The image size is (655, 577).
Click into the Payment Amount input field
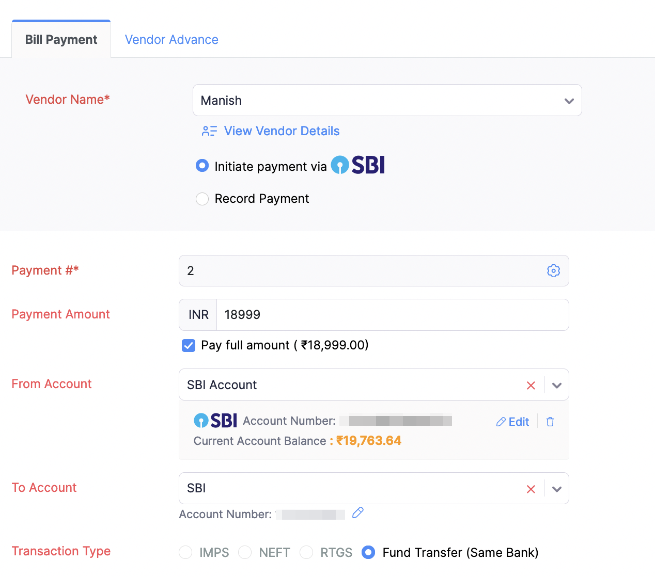coord(392,315)
